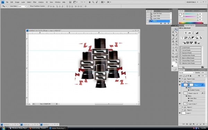Hide the Figure 2 copy group

point(180,79)
